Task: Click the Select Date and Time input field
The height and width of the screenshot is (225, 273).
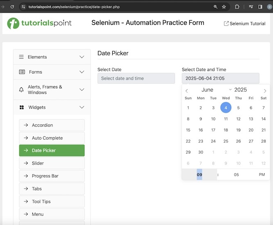Action: pyautogui.click(x=221, y=78)
